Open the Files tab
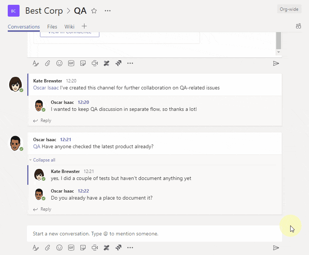Image resolution: width=309 pixels, height=255 pixels. [52, 27]
